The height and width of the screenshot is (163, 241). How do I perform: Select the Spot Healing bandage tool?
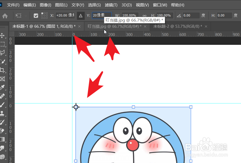tap(2, 96)
